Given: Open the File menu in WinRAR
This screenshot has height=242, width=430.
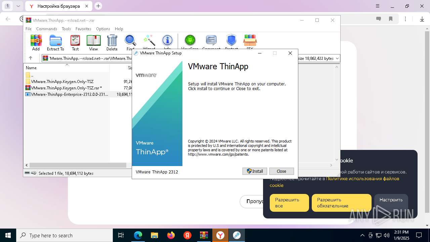Looking at the screenshot, I should point(29,29).
